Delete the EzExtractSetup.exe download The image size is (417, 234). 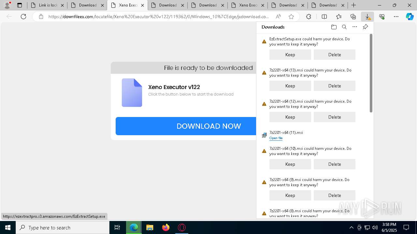click(334, 55)
